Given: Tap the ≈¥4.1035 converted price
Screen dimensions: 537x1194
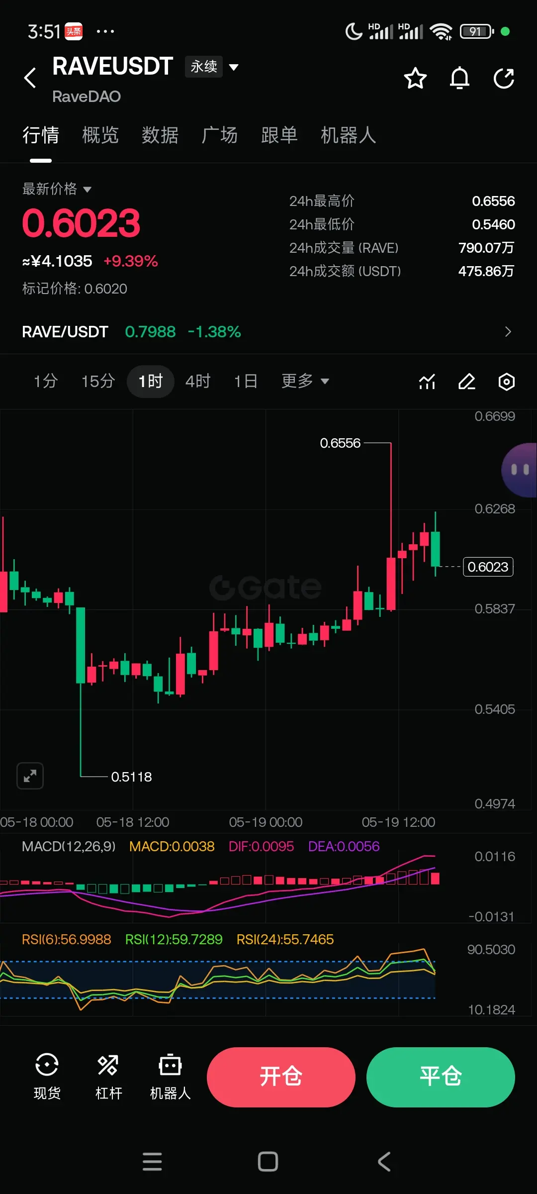Looking at the screenshot, I should tap(57, 261).
